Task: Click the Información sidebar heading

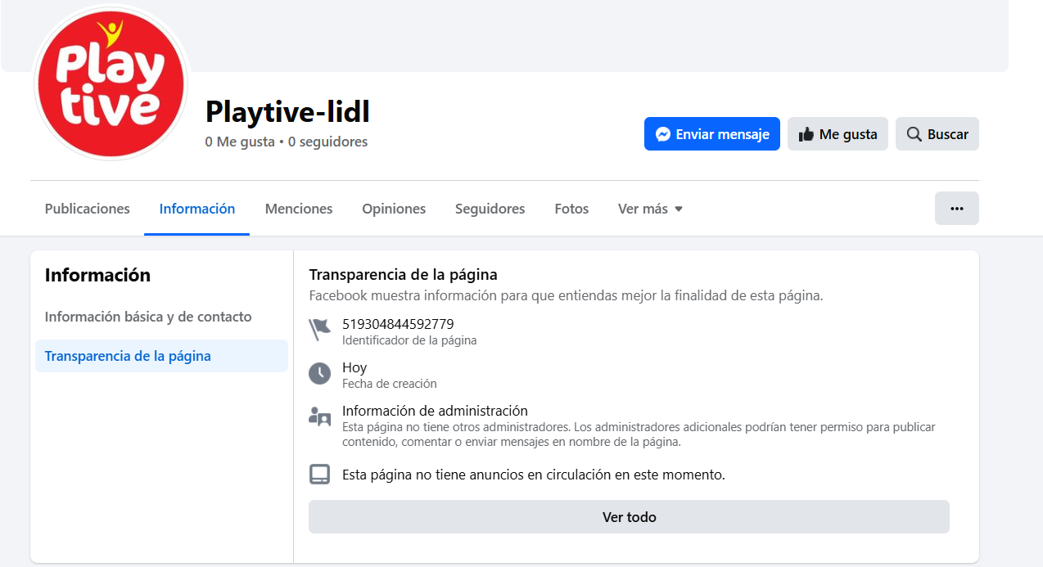Action: coord(97,276)
